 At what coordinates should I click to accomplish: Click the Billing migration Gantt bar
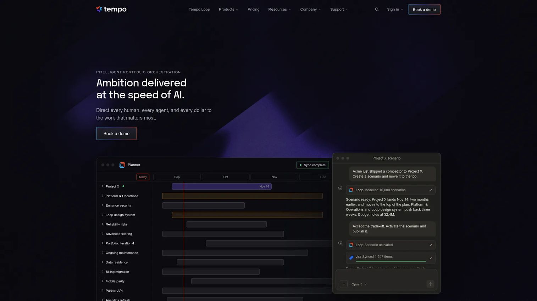point(211,272)
